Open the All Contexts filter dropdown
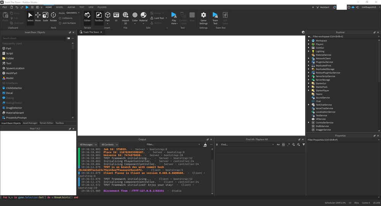The width and height of the screenshot is (381, 206). point(110,145)
